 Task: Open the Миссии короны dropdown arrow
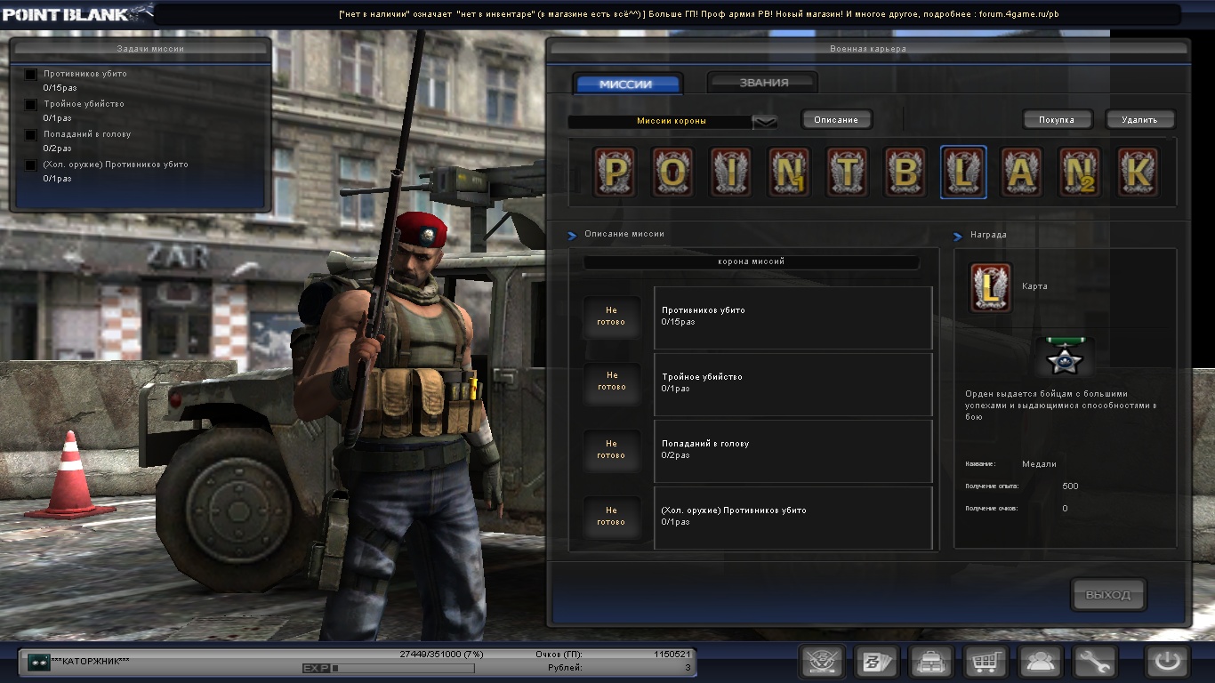click(x=765, y=122)
